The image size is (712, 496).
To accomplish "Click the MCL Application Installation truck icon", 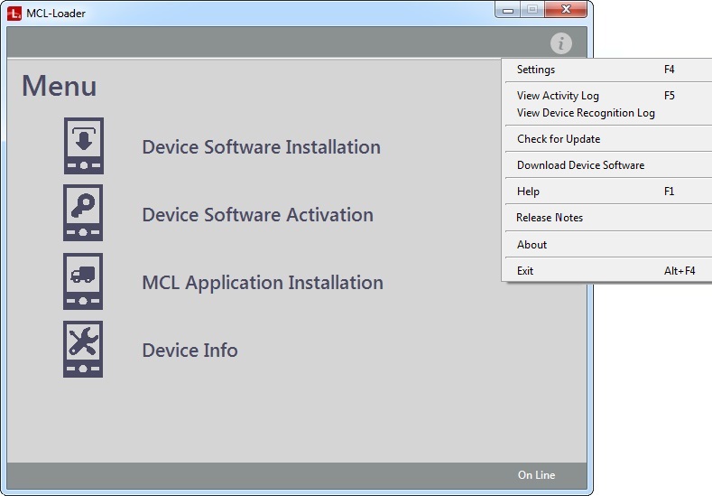I will (x=83, y=281).
